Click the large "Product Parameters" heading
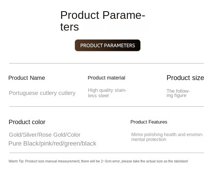Screen dimensions: 215x171 102,21
